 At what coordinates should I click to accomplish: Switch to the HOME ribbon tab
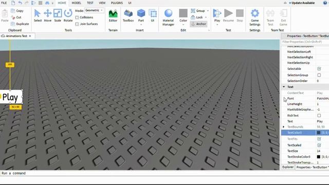pyautogui.click(x=62, y=3)
